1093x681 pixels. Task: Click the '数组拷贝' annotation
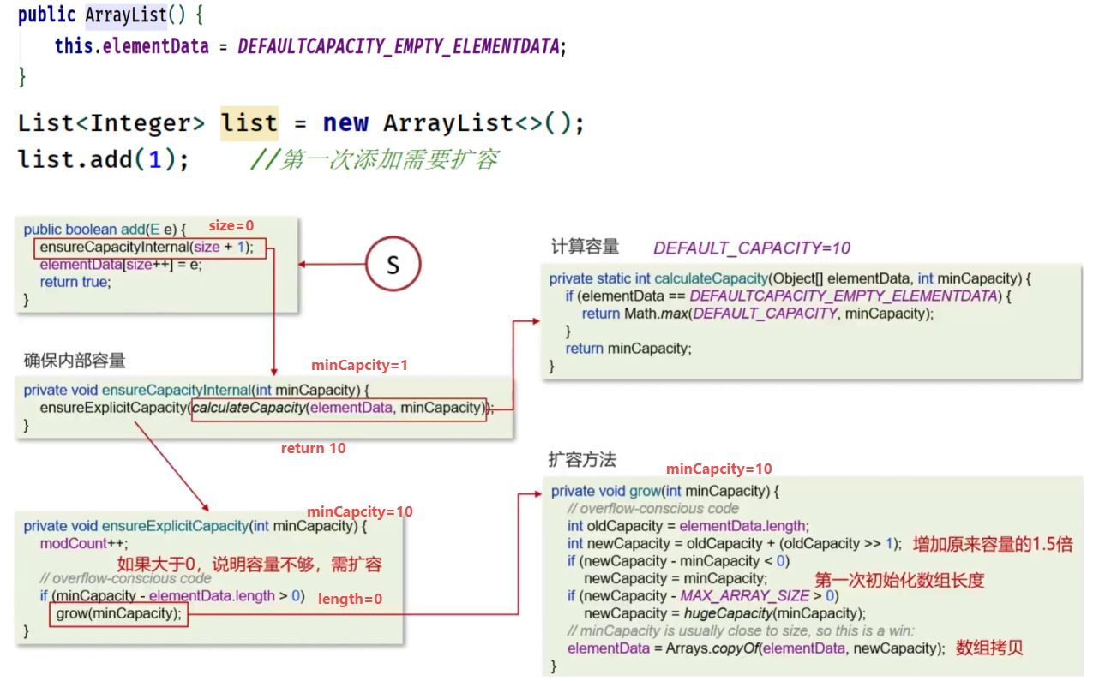[989, 648]
